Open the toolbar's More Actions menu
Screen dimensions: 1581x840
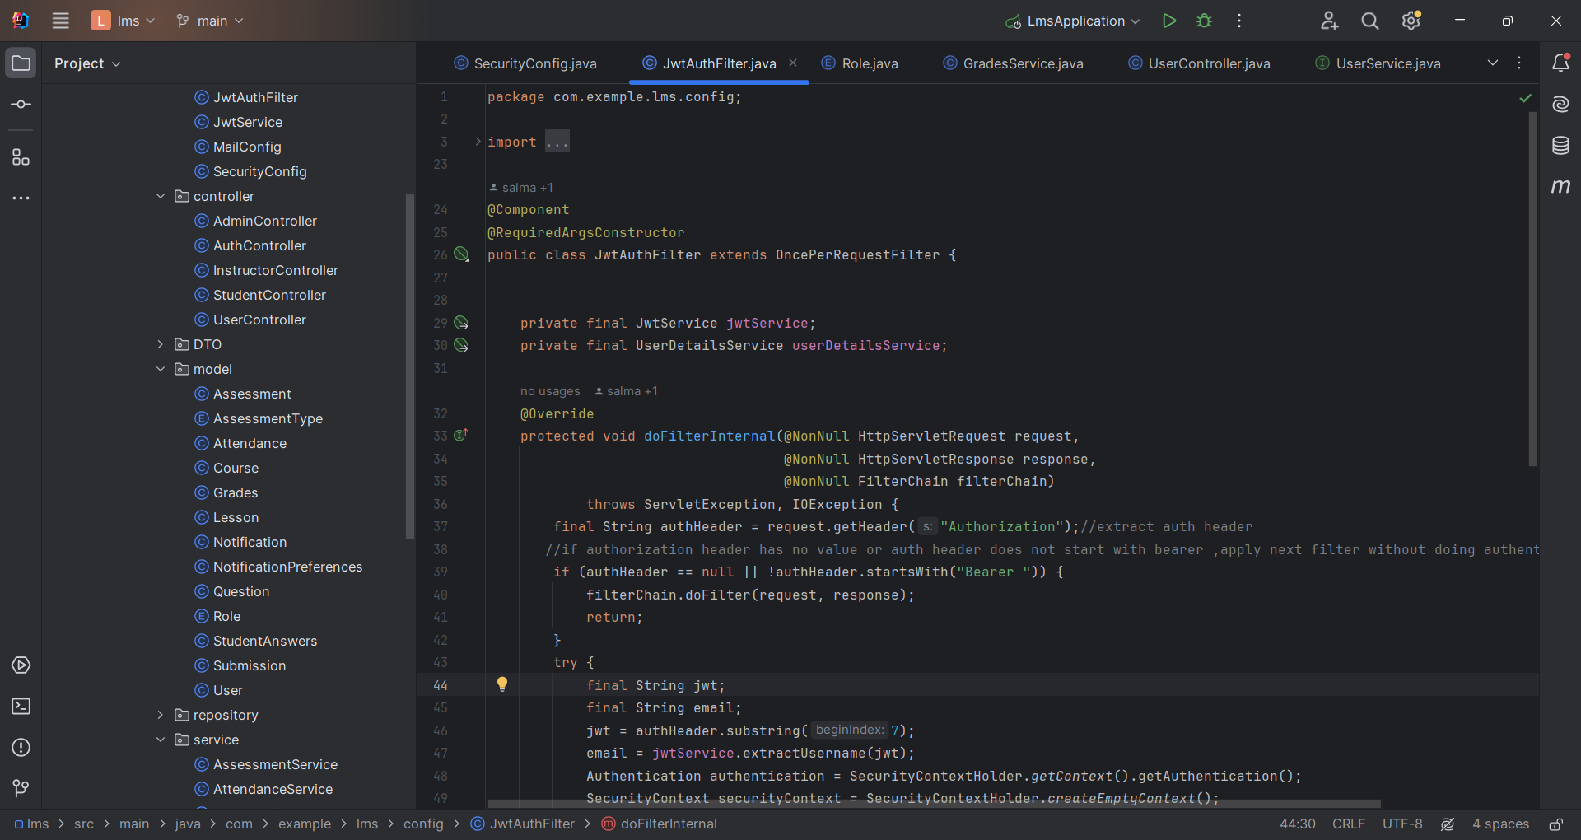pos(1239,21)
